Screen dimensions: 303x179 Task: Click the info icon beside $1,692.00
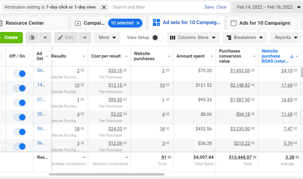(253, 71)
